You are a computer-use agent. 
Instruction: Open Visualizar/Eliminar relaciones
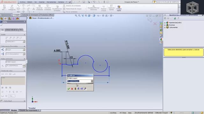[x=93, y=8]
